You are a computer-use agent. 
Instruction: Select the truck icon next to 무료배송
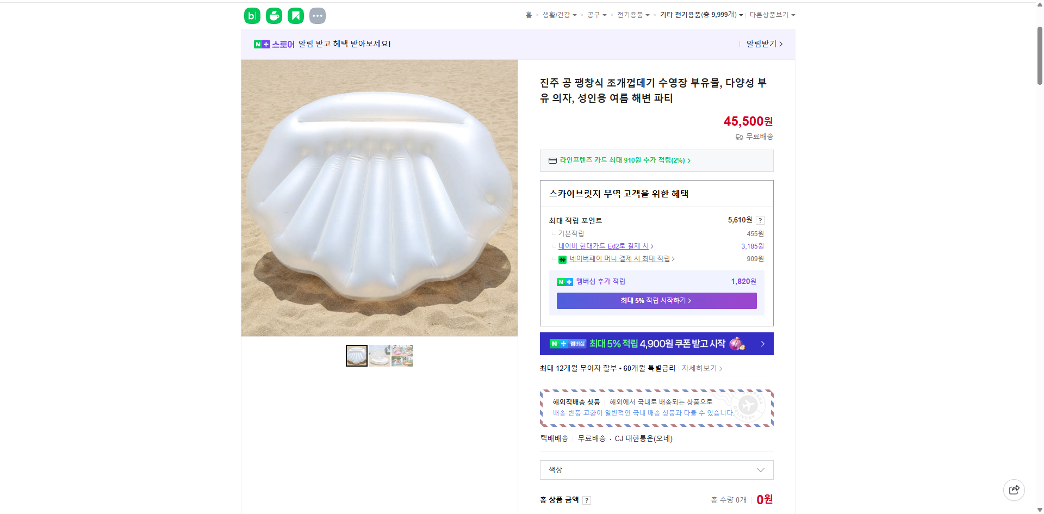pos(739,137)
